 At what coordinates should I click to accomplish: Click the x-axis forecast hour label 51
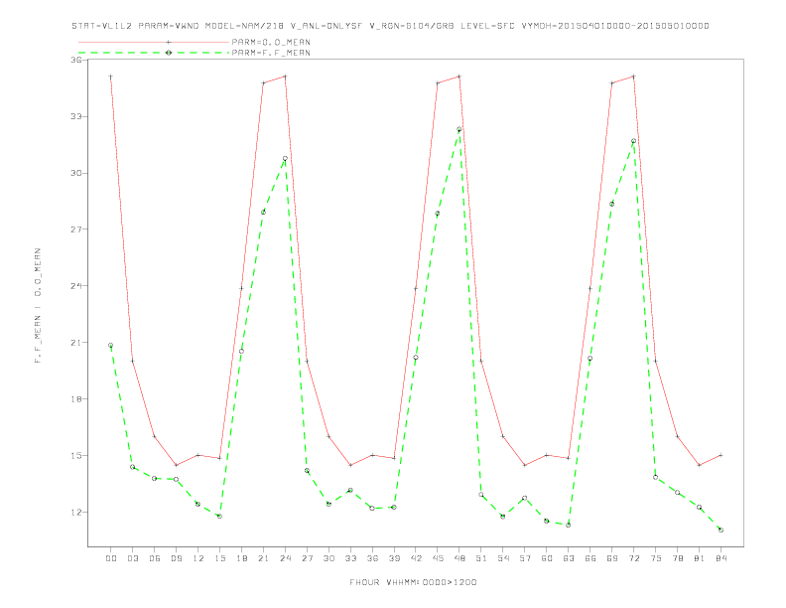coord(481,558)
